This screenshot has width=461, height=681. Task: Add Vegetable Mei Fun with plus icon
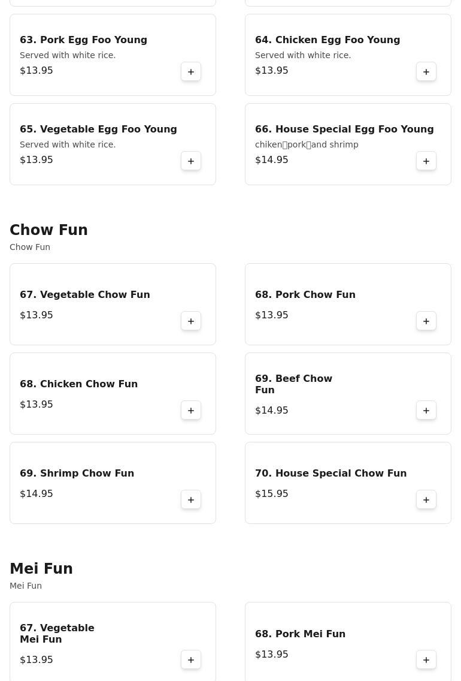(x=191, y=660)
